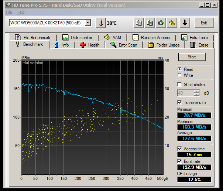Switch to the Error Scan tab
This screenshot has height=191, width=223.
pyautogui.click(x=124, y=45)
